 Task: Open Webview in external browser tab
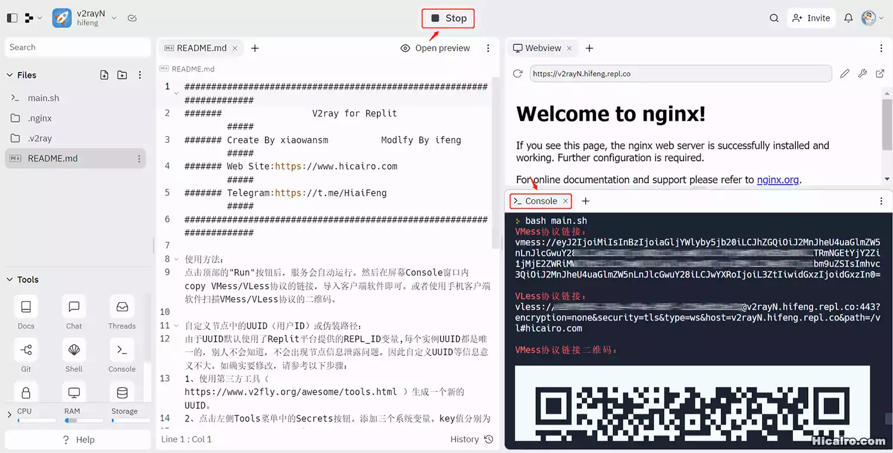click(x=880, y=73)
